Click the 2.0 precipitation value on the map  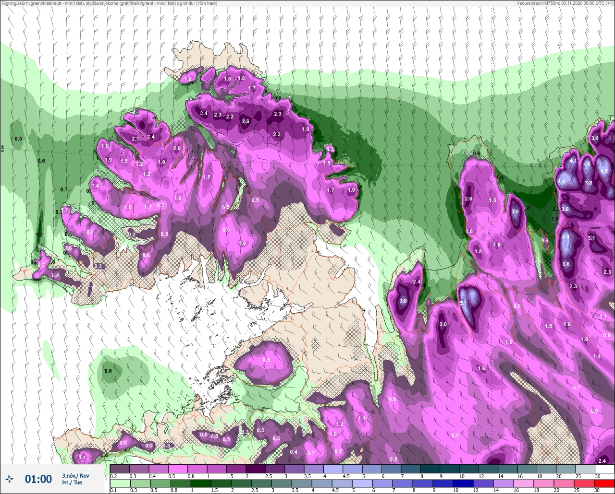click(177, 149)
